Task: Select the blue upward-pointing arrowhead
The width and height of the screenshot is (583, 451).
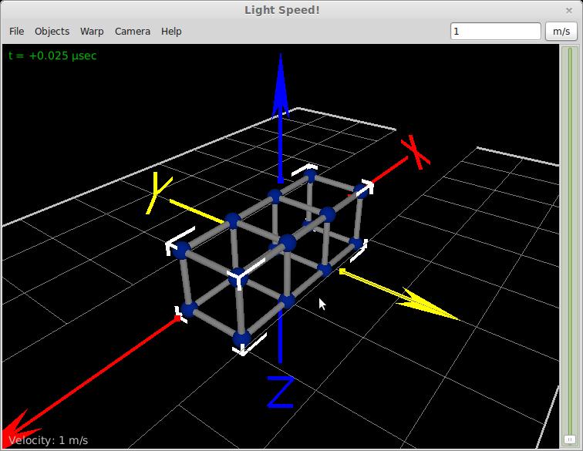Action: click(281, 81)
